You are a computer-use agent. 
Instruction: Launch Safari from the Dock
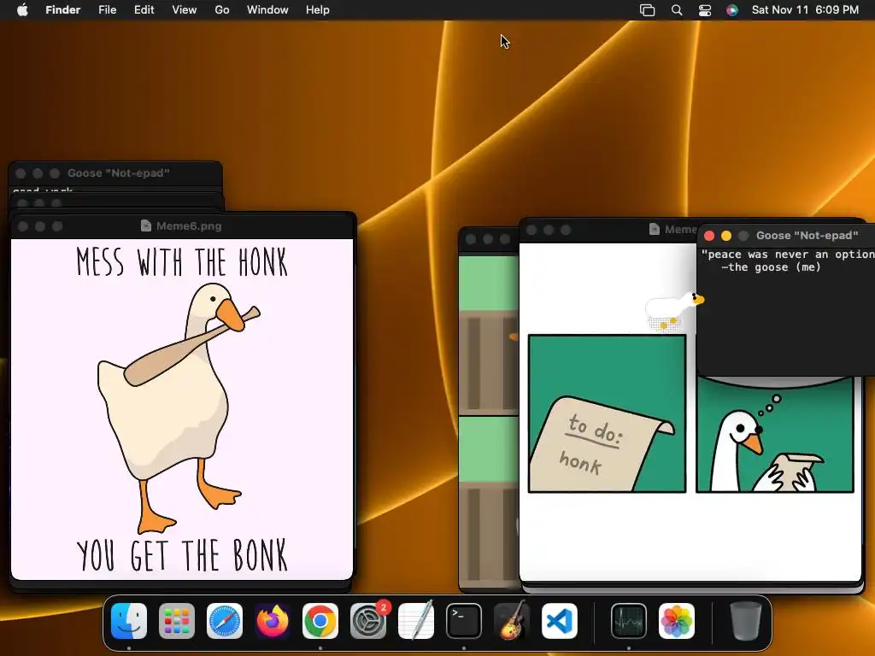[225, 621]
